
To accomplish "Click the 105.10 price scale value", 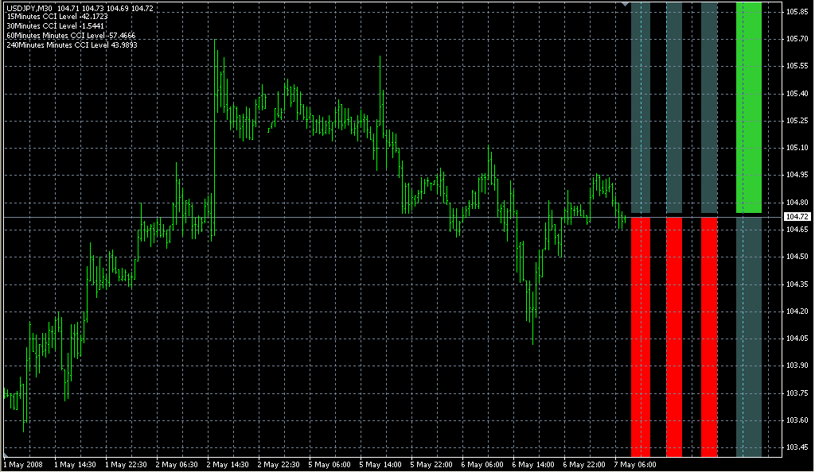I will 797,148.
